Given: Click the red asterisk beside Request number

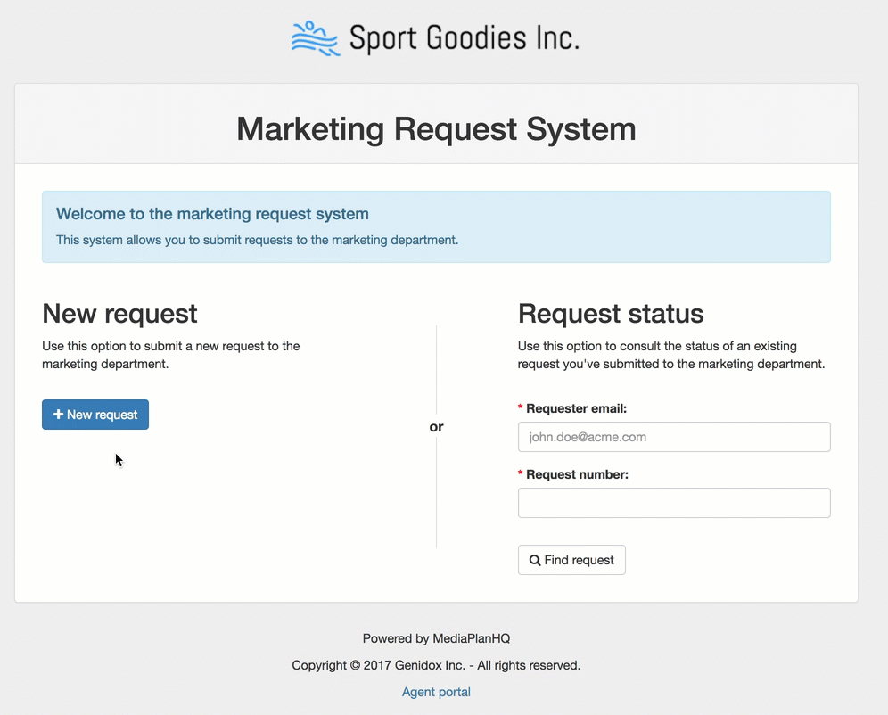Looking at the screenshot, I should point(521,475).
